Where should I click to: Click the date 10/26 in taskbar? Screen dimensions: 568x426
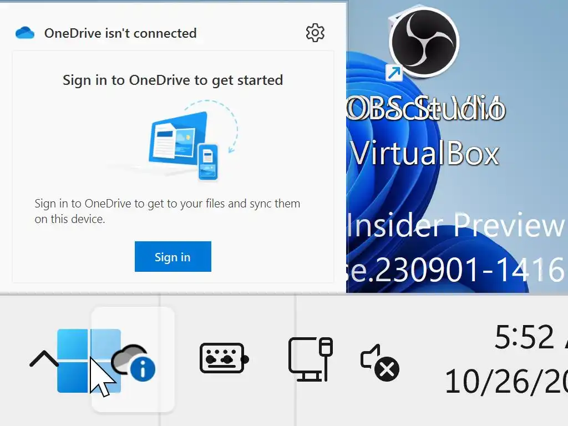pyautogui.click(x=506, y=382)
